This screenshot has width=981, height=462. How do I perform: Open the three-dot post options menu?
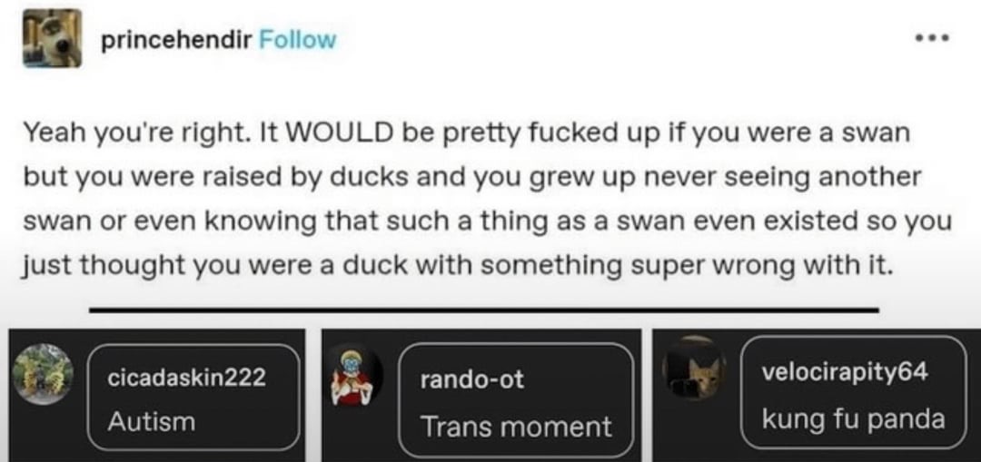pyautogui.click(x=932, y=38)
